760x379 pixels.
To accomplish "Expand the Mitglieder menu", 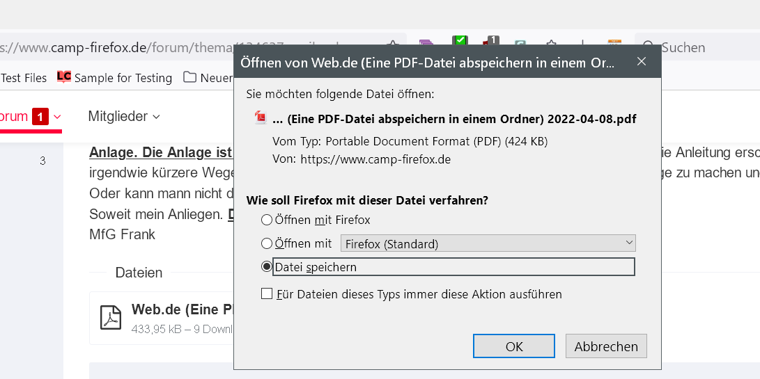I will click(123, 117).
